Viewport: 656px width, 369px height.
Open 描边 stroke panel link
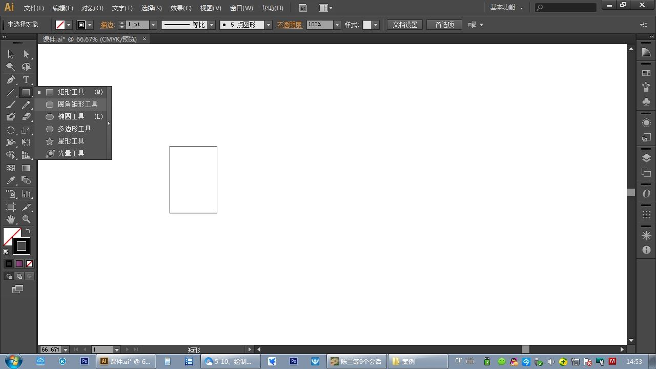pyautogui.click(x=107, y=25)
